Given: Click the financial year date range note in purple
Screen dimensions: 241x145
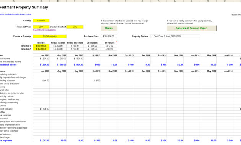Looking at the screenshot, I should (44, 30).
